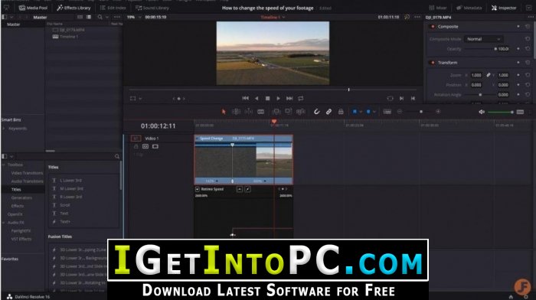Select the arrow selection mode tool

[224, 112]
